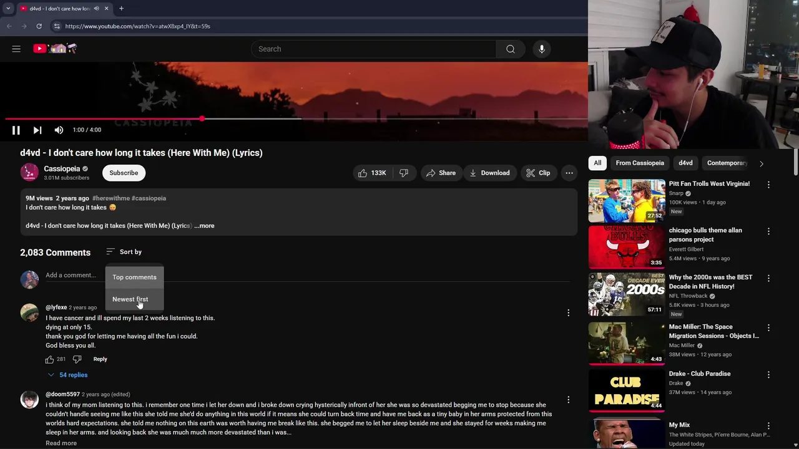Subscribe to Cassiopeia channel
Image resolution: width=799 pixels, height=449 pixels.
pyautogui.click(x=124, y=173)
